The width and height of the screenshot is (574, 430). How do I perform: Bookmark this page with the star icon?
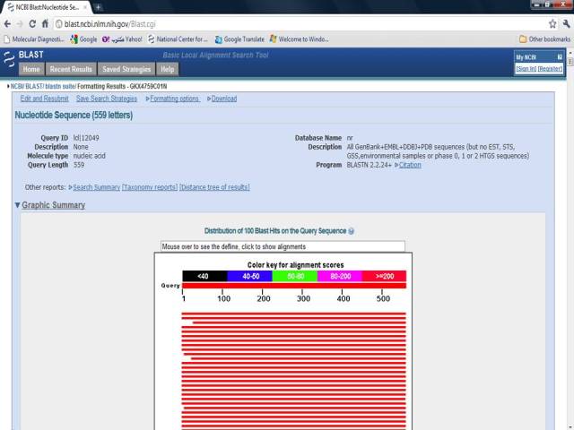tap(552, 24)
